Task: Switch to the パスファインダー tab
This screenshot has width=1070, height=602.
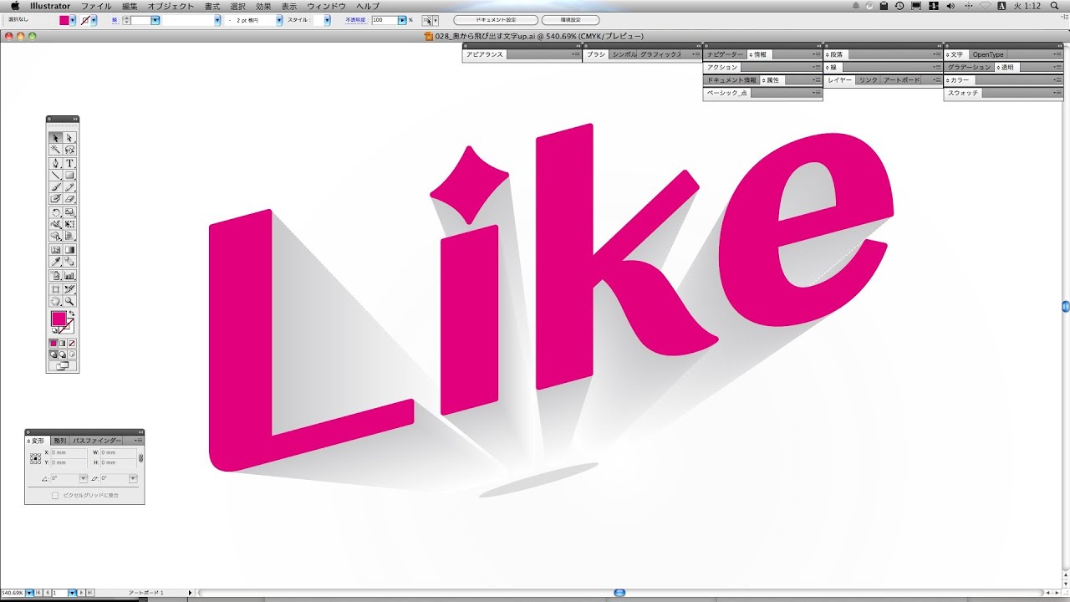Action: 96,441
